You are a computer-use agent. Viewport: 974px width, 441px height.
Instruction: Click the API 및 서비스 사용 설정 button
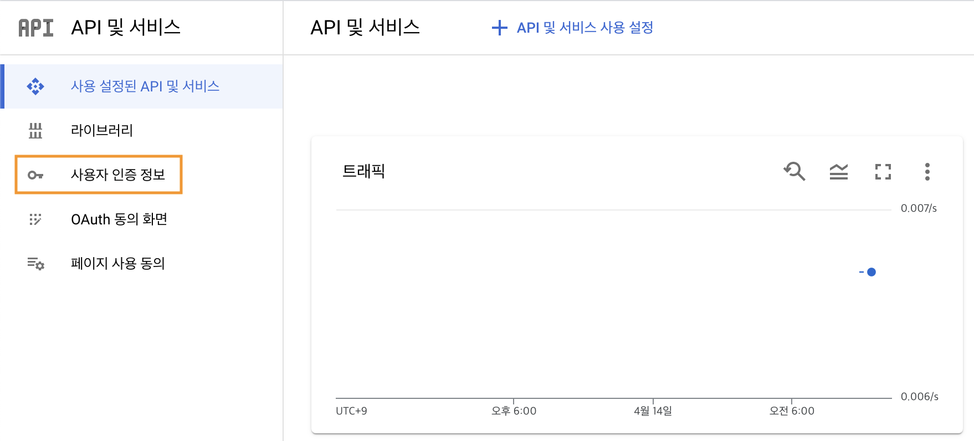click(585, 28)
